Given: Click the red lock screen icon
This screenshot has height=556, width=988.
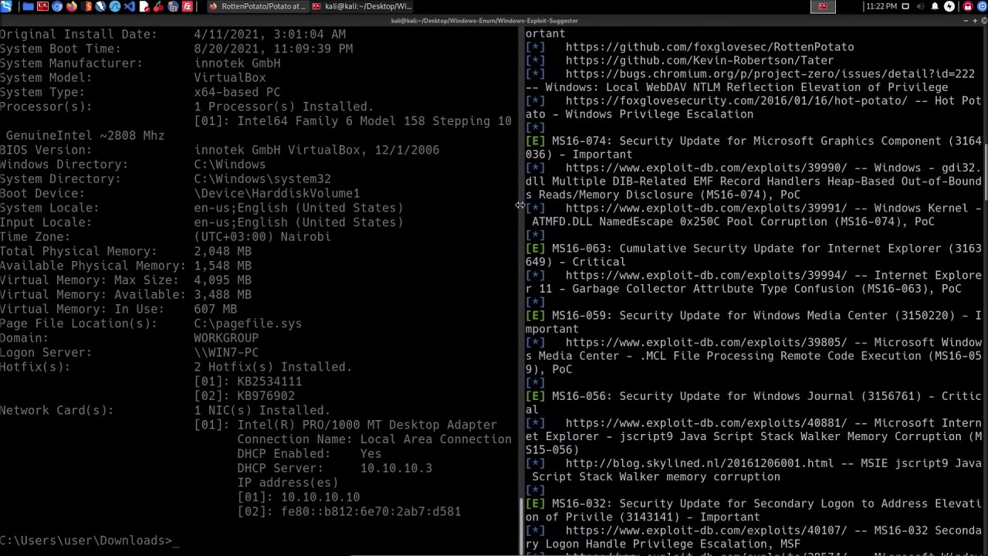Looking at the screenshot, I should [x=968, y=6].
